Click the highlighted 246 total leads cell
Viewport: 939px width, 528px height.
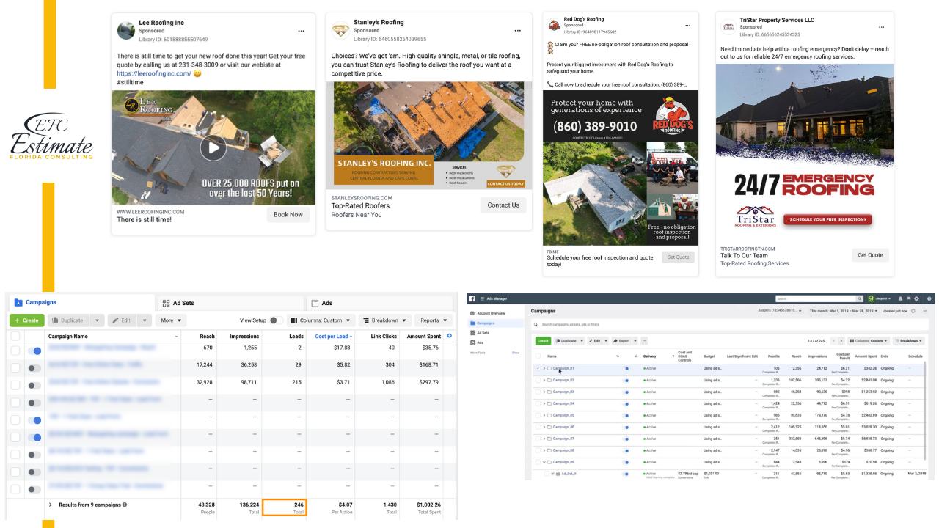tap(284, 507)
